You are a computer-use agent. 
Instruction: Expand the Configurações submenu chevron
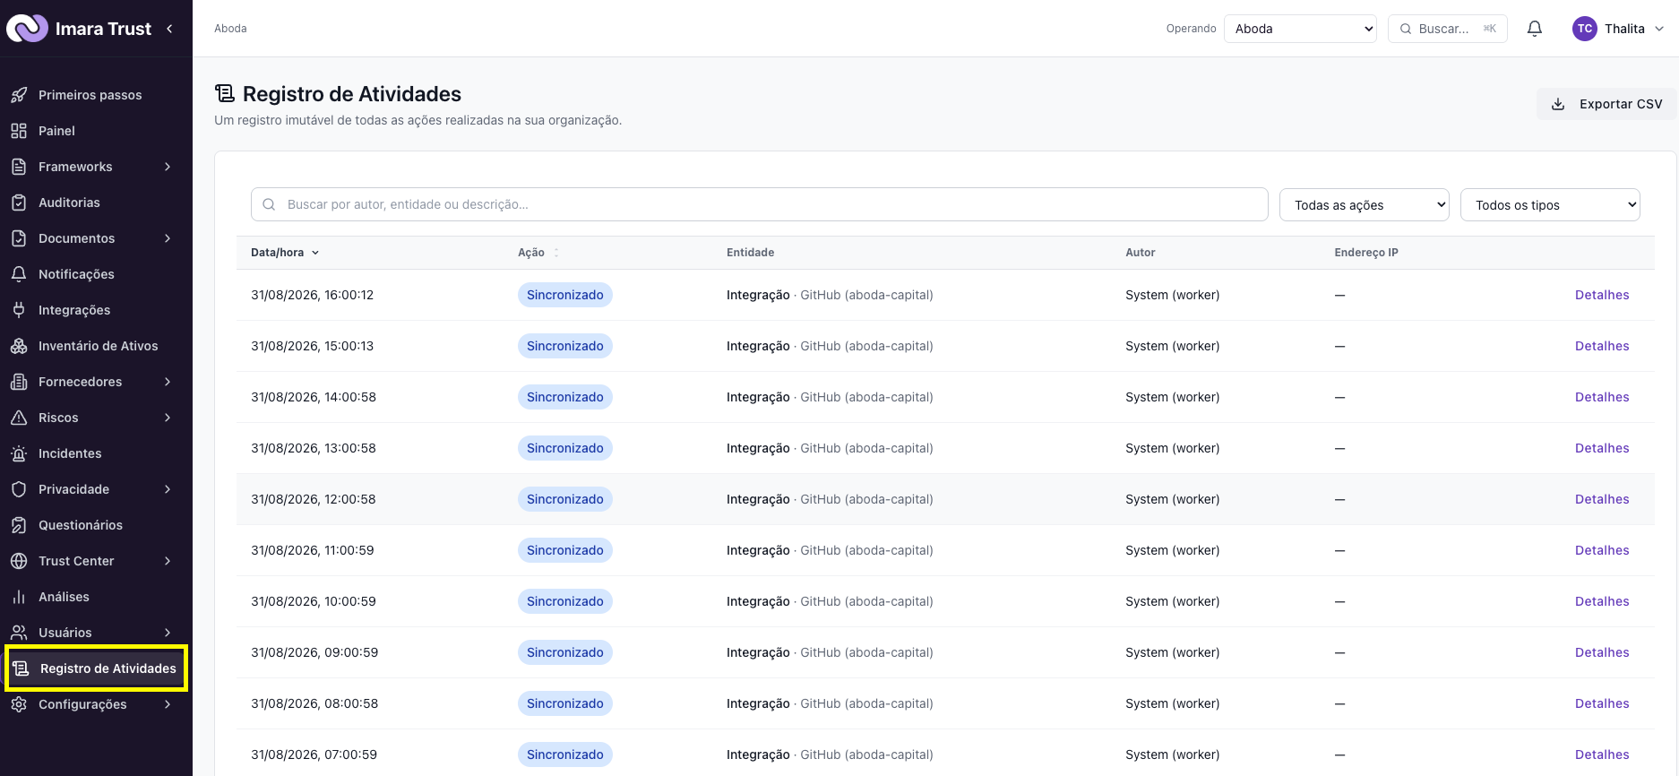168,704
